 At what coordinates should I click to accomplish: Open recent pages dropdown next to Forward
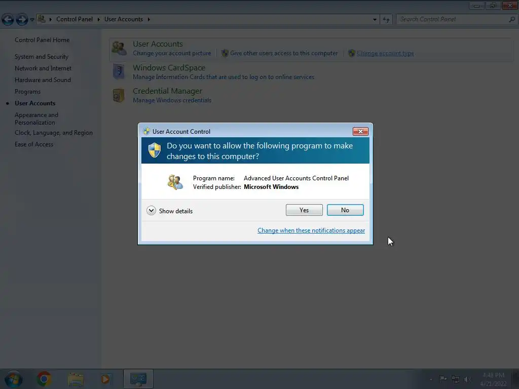(x=32, y=20)
